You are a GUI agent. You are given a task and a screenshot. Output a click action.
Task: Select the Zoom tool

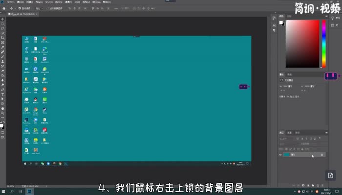2,113
